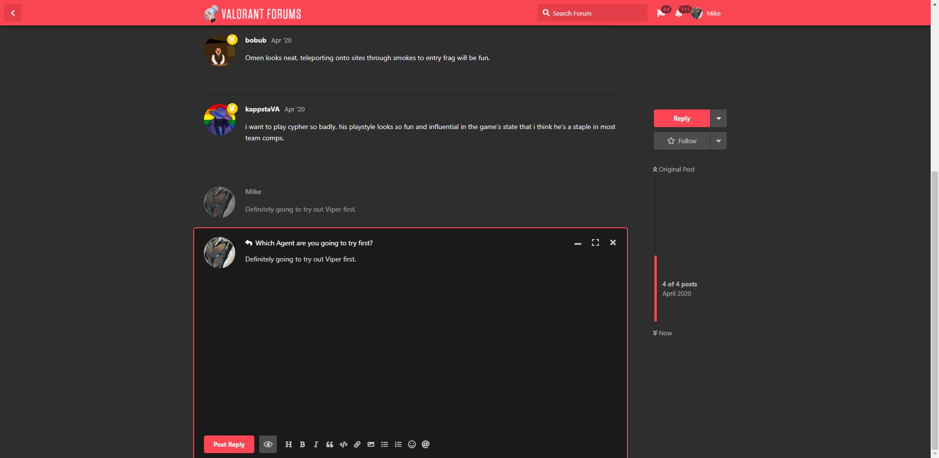Click the page vertical scrollbar

(935, 310)
